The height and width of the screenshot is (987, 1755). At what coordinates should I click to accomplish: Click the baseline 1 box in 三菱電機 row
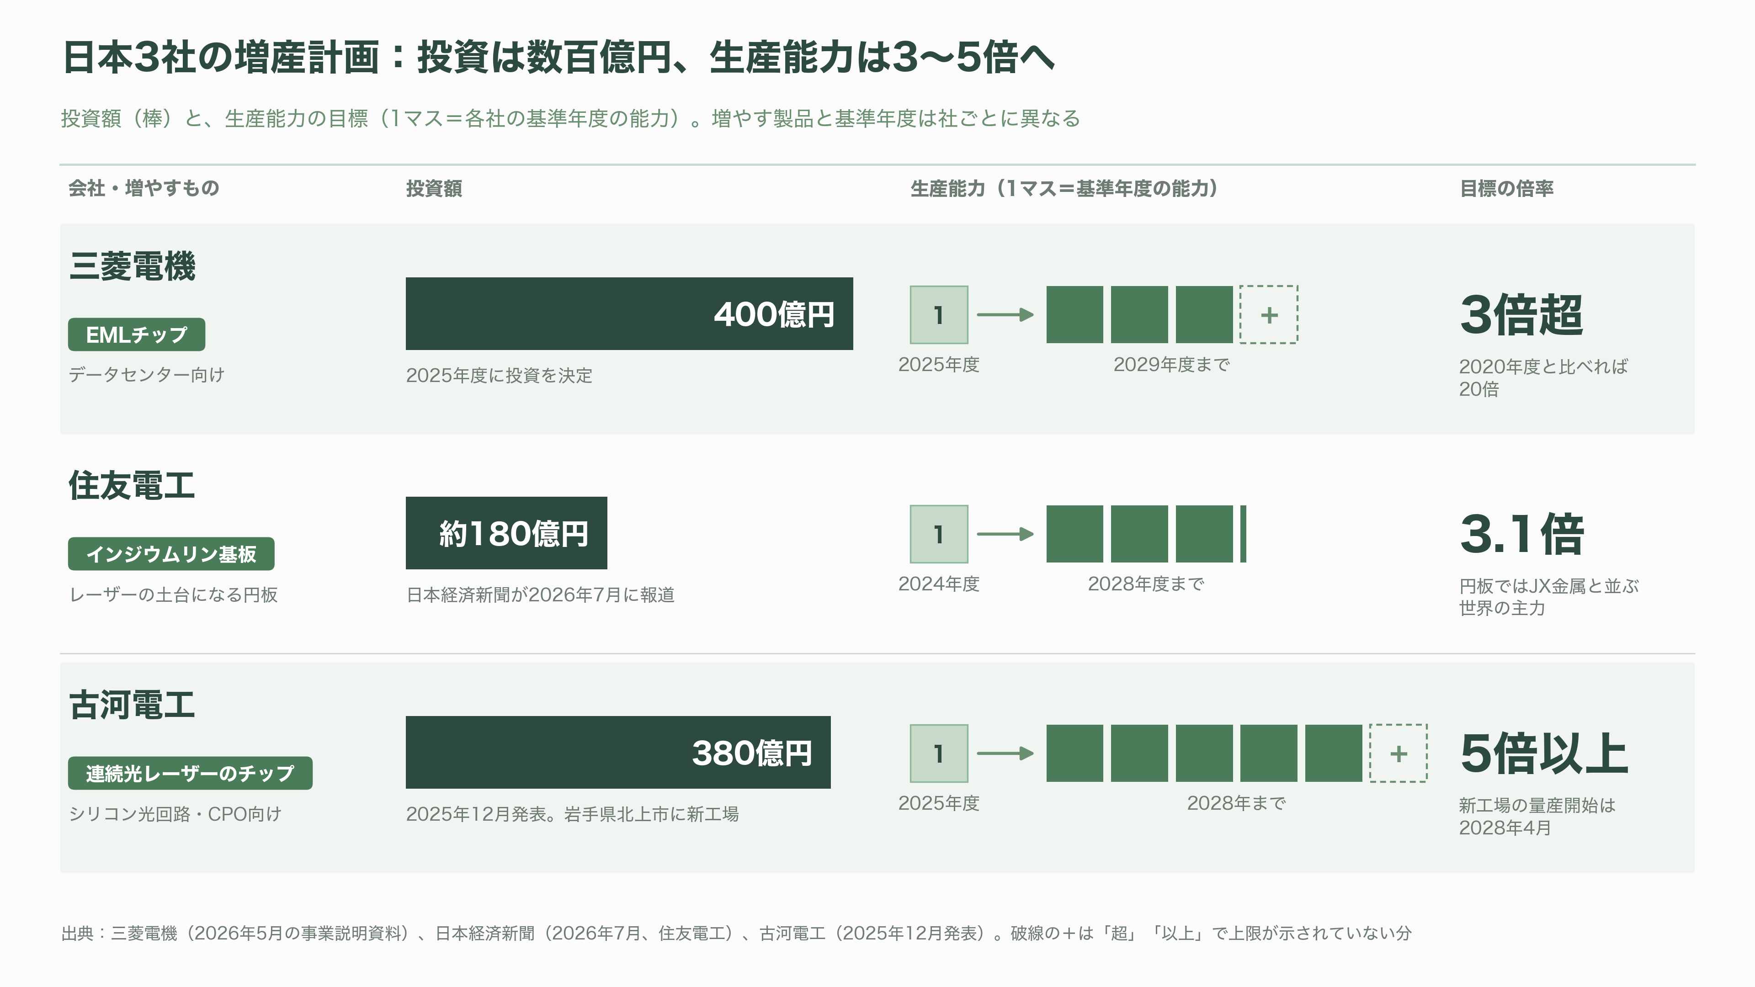[939, 315]
